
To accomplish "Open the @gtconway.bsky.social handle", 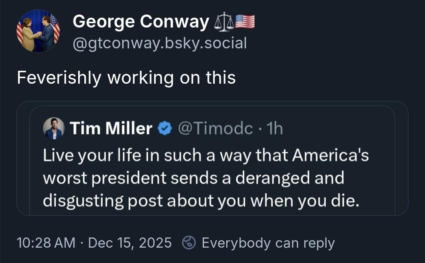I will click(x=159, y=42).
